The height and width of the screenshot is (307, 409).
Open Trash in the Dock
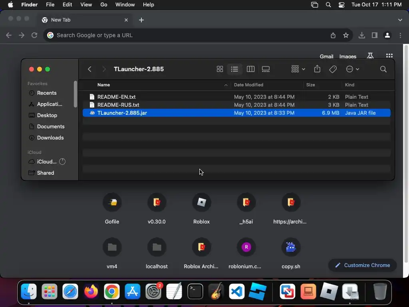(x=380, y=291)
